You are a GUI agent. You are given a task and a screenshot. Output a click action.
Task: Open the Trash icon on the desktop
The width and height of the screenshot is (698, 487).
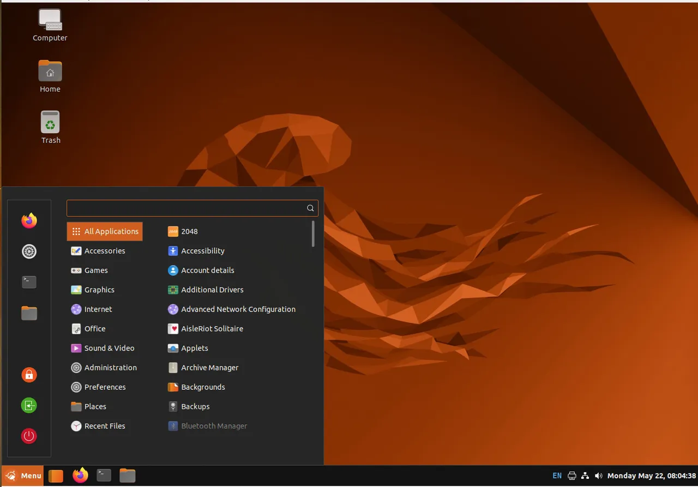(50, 128)
